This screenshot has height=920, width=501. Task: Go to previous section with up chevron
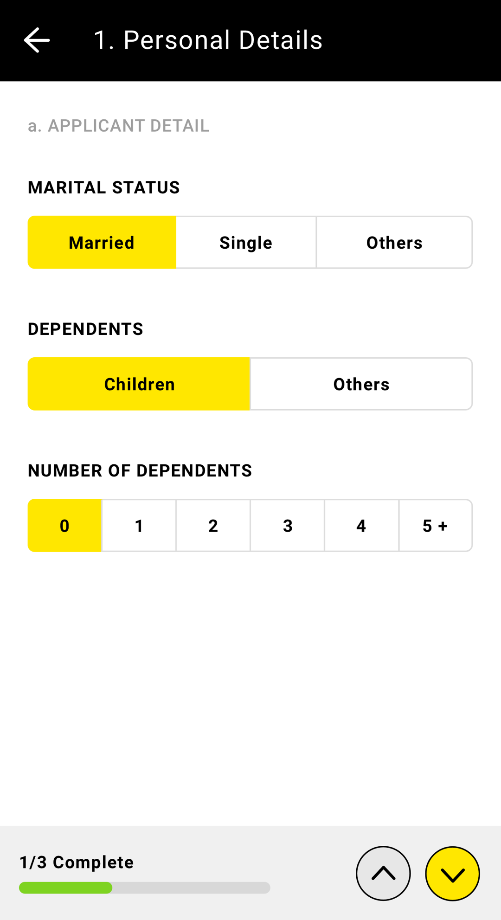click(x=383, y=873)
